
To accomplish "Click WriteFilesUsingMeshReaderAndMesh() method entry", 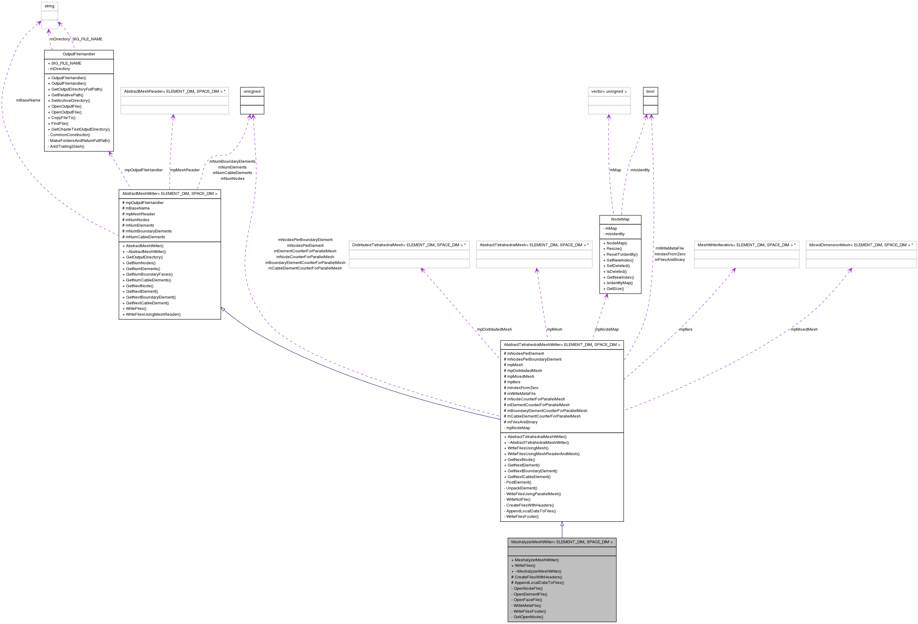I will tap(542, 454).
